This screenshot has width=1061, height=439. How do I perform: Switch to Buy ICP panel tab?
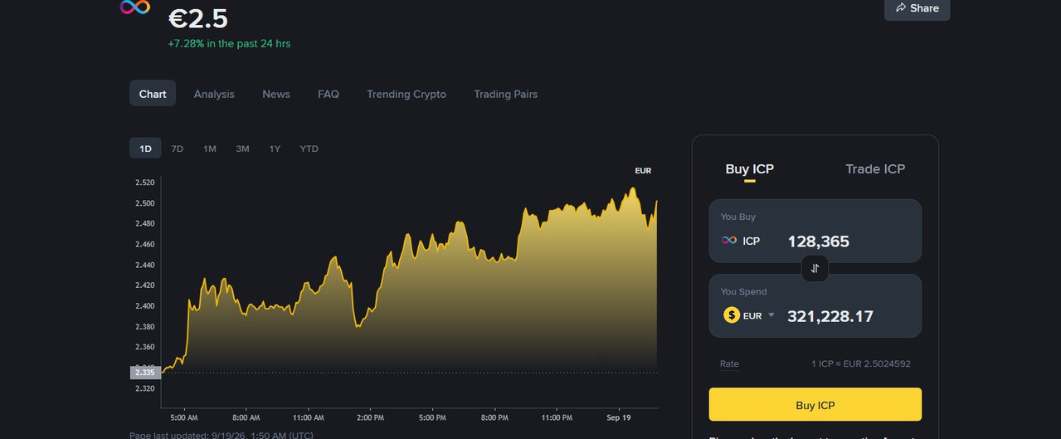(749, 169)
